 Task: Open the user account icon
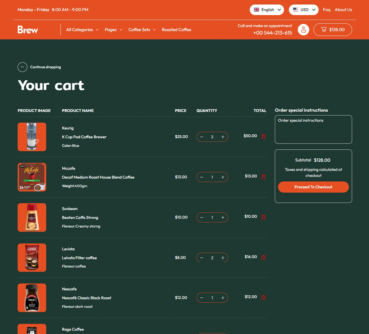303,30
